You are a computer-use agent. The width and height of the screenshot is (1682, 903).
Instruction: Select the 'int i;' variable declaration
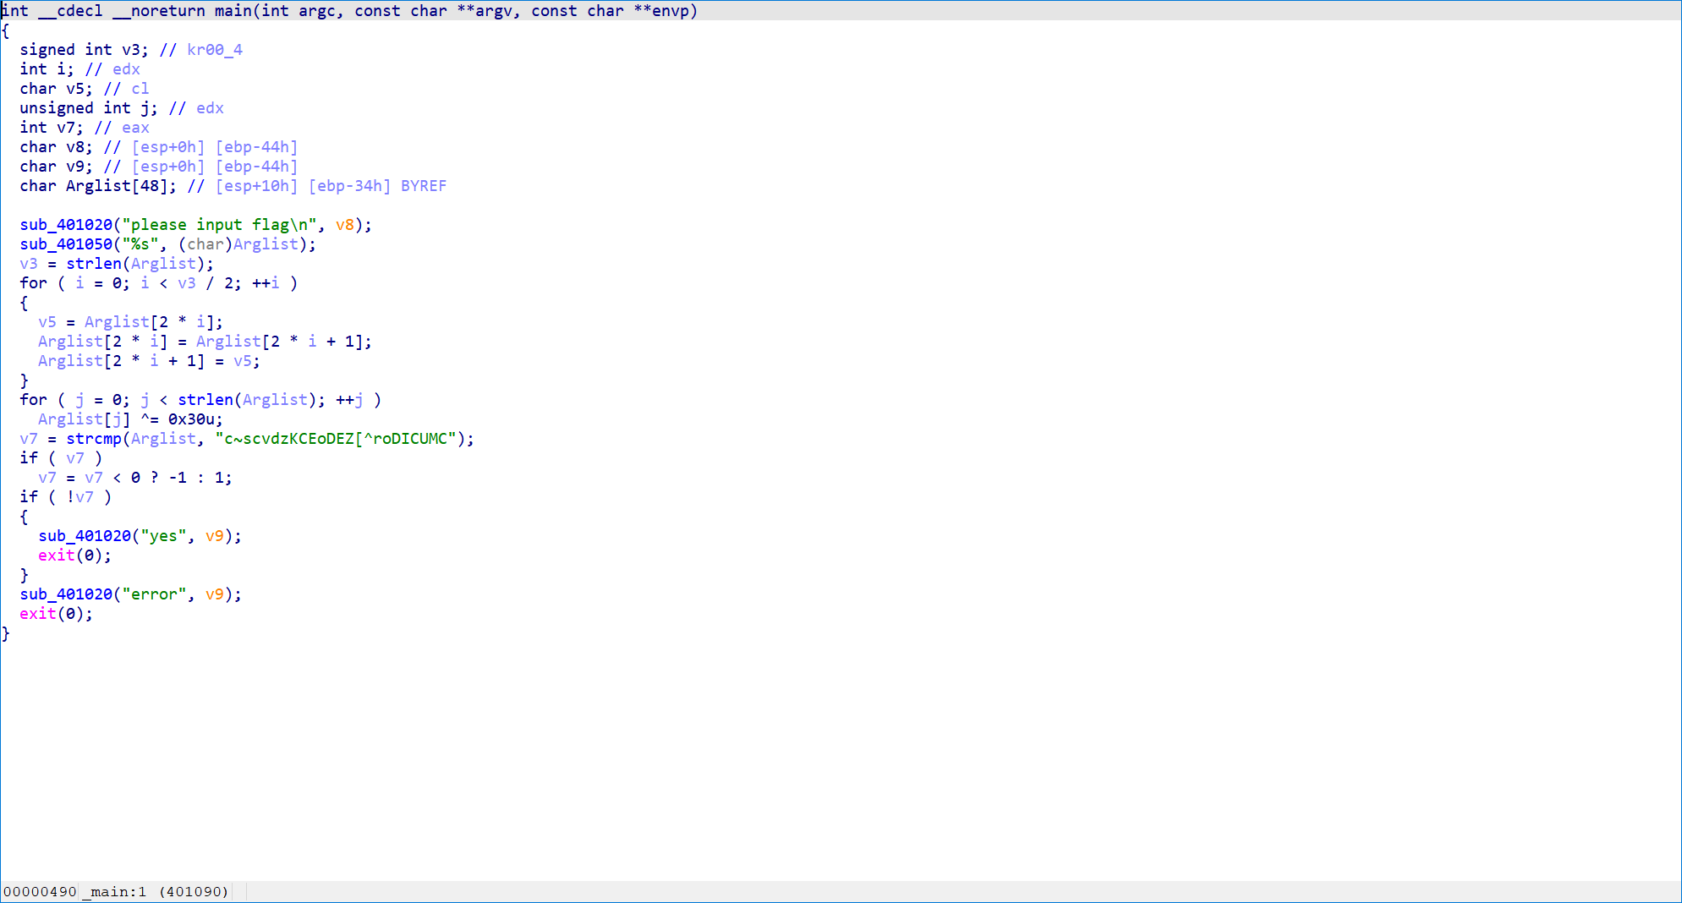pos(47,69)
